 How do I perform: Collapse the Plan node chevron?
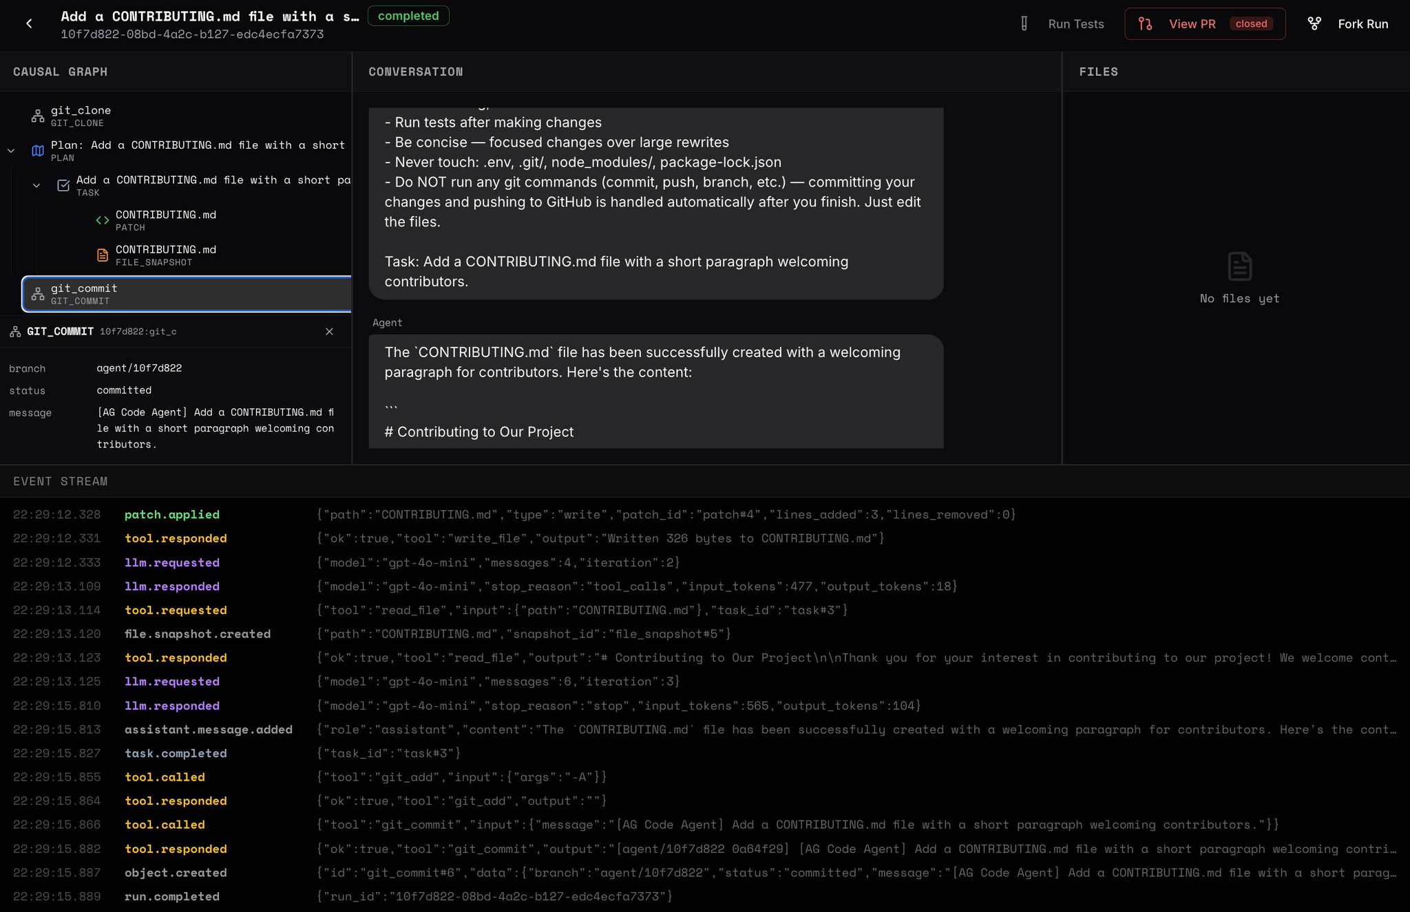(x=11, y=151)
